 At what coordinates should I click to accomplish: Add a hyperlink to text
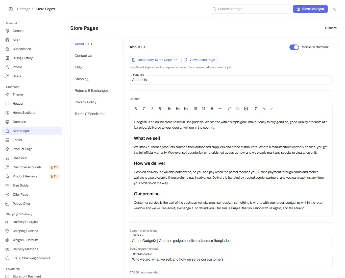[x=230, y=109]
